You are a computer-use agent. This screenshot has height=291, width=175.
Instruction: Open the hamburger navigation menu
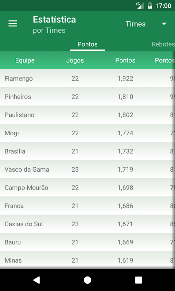click(x=13, y=24)
